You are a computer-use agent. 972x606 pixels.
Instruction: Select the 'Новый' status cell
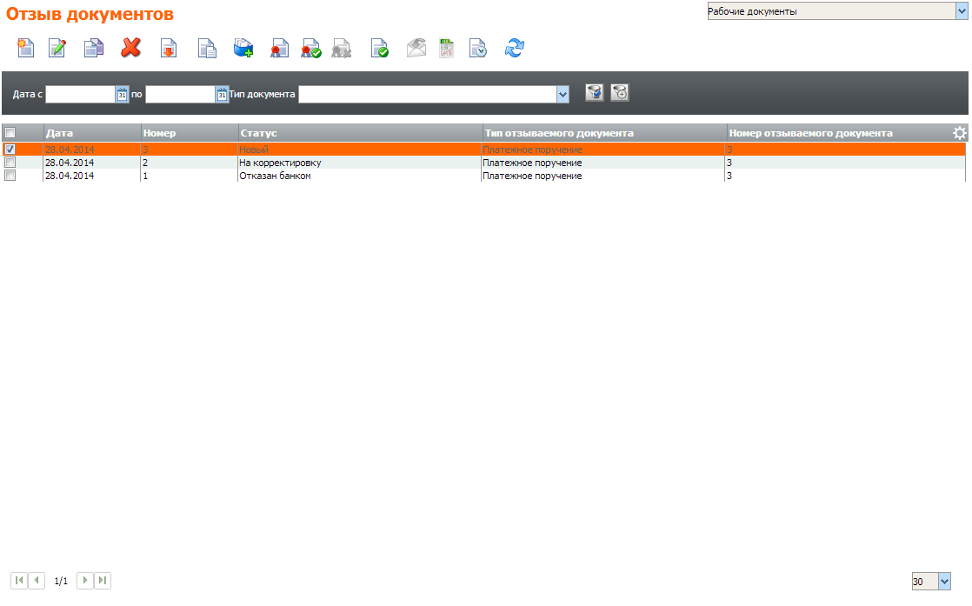(x=360, y=150)
